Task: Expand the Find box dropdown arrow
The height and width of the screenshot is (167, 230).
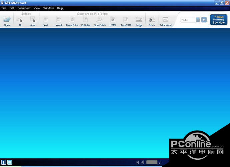Action: point(198,20)
